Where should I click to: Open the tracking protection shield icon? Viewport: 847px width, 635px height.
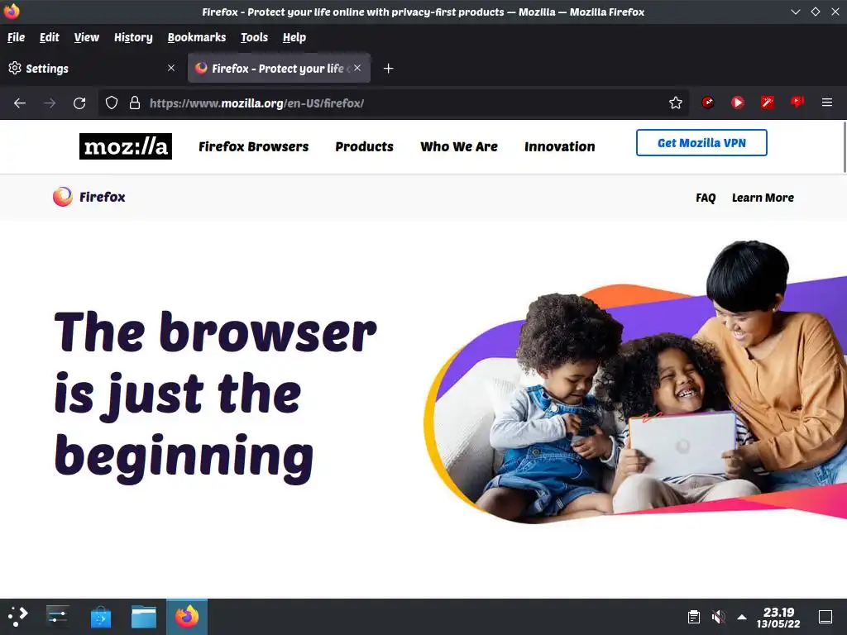point(112,103)
